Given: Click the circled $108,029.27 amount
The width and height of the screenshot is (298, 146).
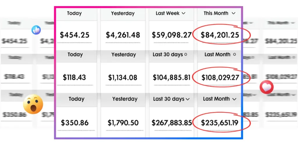Looking at the screenshot, I should [x=220, y=78].
